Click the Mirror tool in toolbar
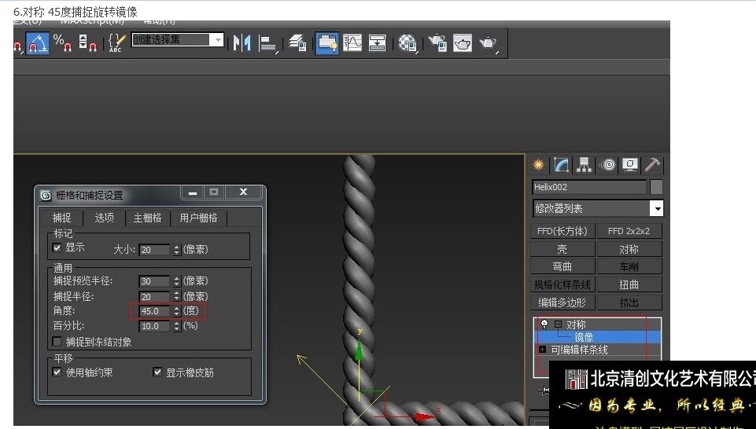This screenshot has width=756, height=429. 242,43
